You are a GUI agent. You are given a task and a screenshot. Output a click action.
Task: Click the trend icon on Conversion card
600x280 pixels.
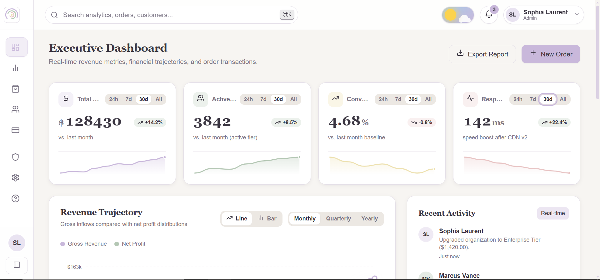(336, 99)
